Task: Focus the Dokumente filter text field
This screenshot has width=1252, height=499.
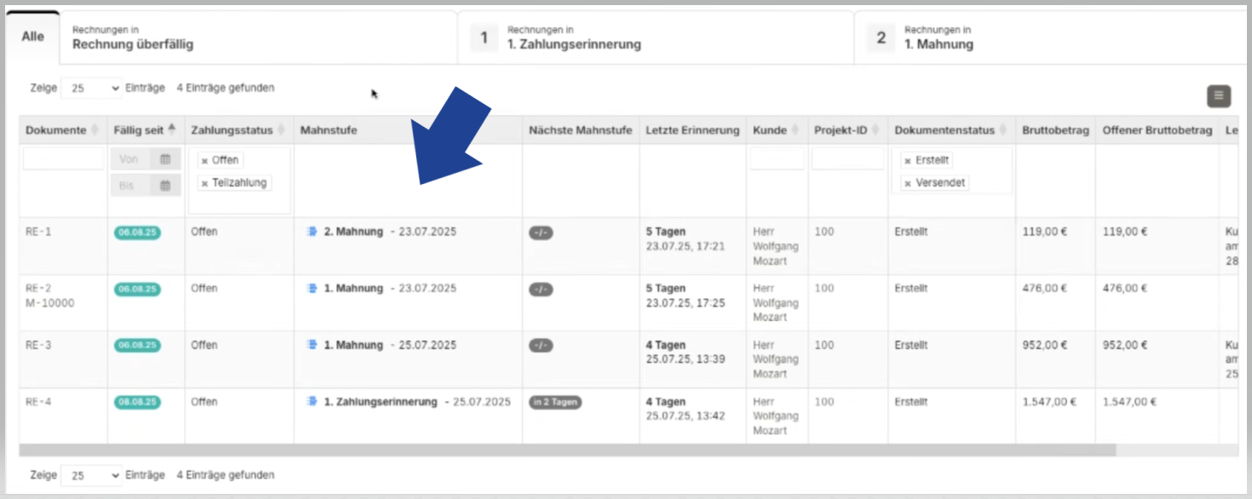Action: tap(63, 159)
